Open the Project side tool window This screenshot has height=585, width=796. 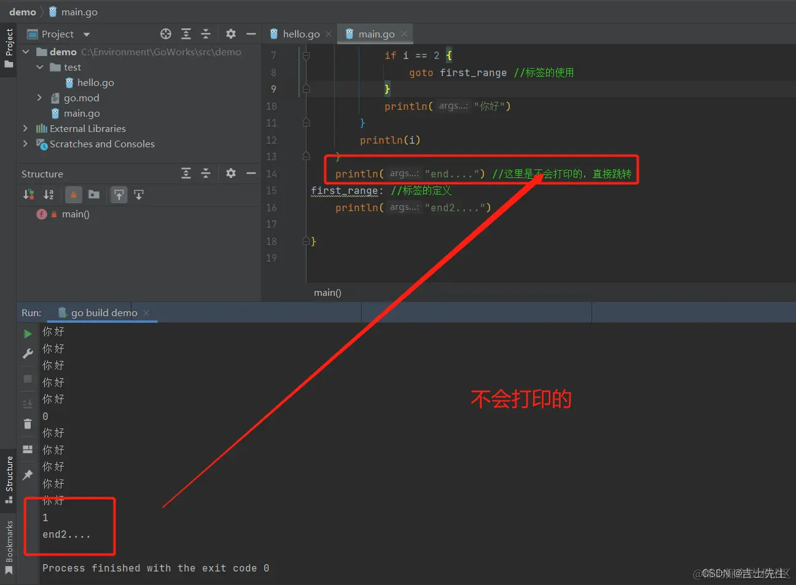(9, 48)
